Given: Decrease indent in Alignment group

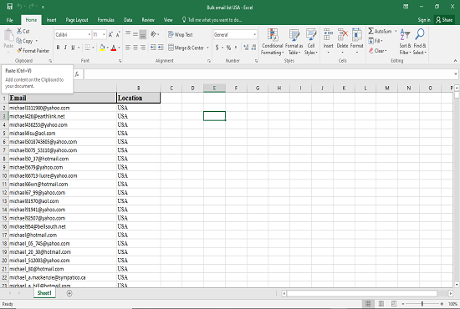Looking at the screenshot, I should 153,48.
